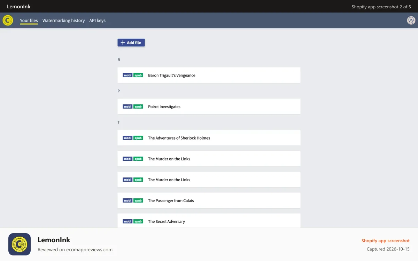Click epub badge on The Passenger from Calais
This screenshot has height=261, width=418.
point(138,200)
